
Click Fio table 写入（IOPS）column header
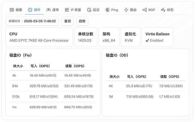[40, 66]
